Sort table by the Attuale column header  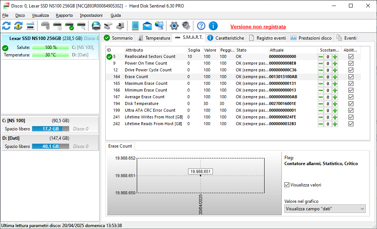pos(293,50)
